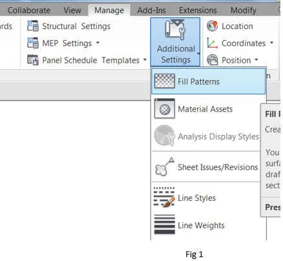This screenshot has height=261, width=283.
Task: Click the Panel Schedule Templates label
Action: pyautogui.click(x=91, y=60)
